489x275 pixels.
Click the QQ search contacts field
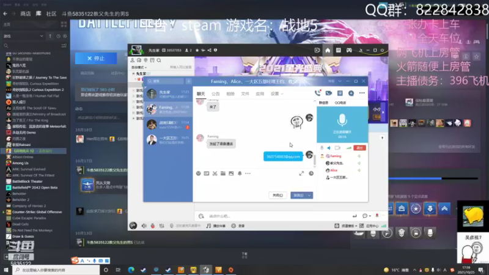[x=165, y=81]
